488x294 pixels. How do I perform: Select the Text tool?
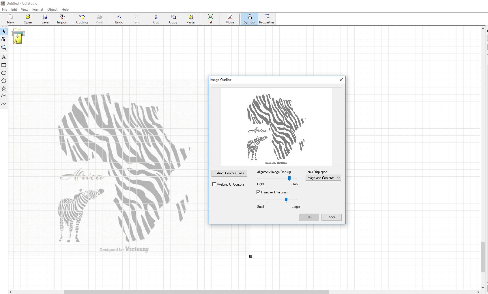tap(4, 57)
